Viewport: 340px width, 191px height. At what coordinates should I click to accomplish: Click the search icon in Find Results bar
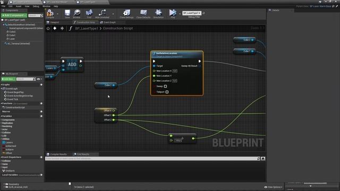click(x=259, y=159)
